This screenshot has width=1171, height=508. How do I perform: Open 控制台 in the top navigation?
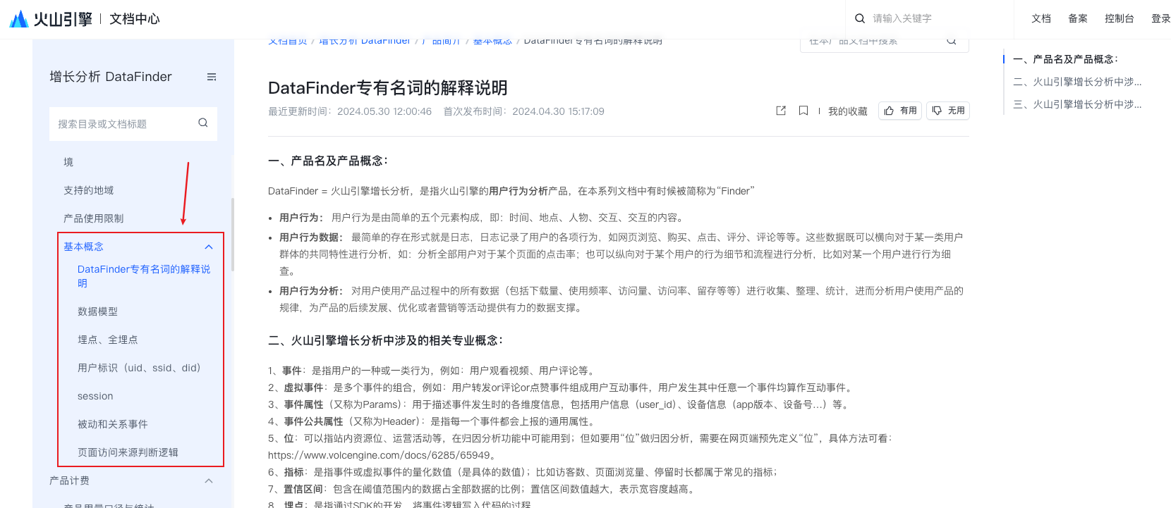click(x=1120, y=18)
